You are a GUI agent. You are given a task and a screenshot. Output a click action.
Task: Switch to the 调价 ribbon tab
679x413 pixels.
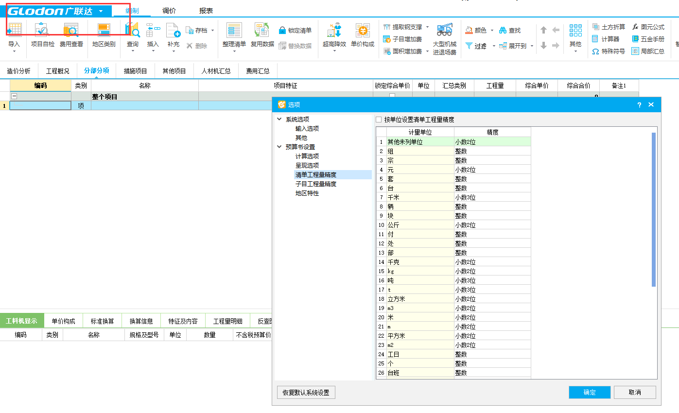(169, 11)
